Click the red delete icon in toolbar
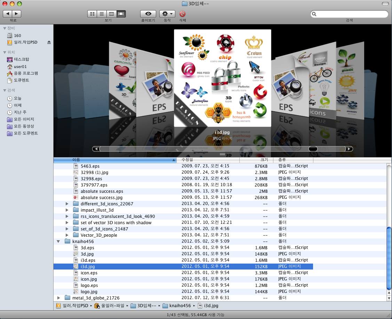The image size is (392, 319). click(182, 14)
